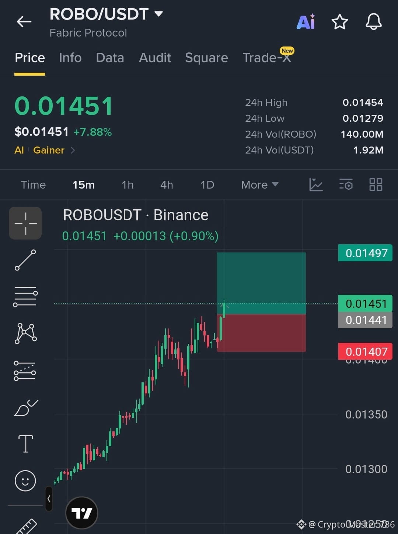Select the 15m timeframe
This screenshot has width=398, height=534.
[84, 185]
